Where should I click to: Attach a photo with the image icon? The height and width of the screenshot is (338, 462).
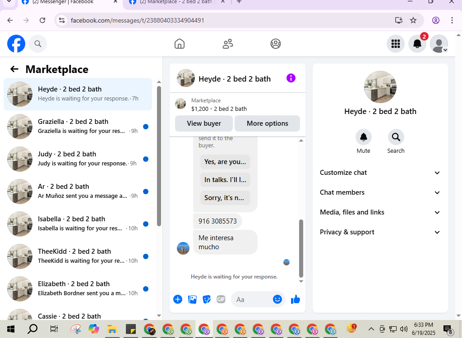[x=192, y=299]
